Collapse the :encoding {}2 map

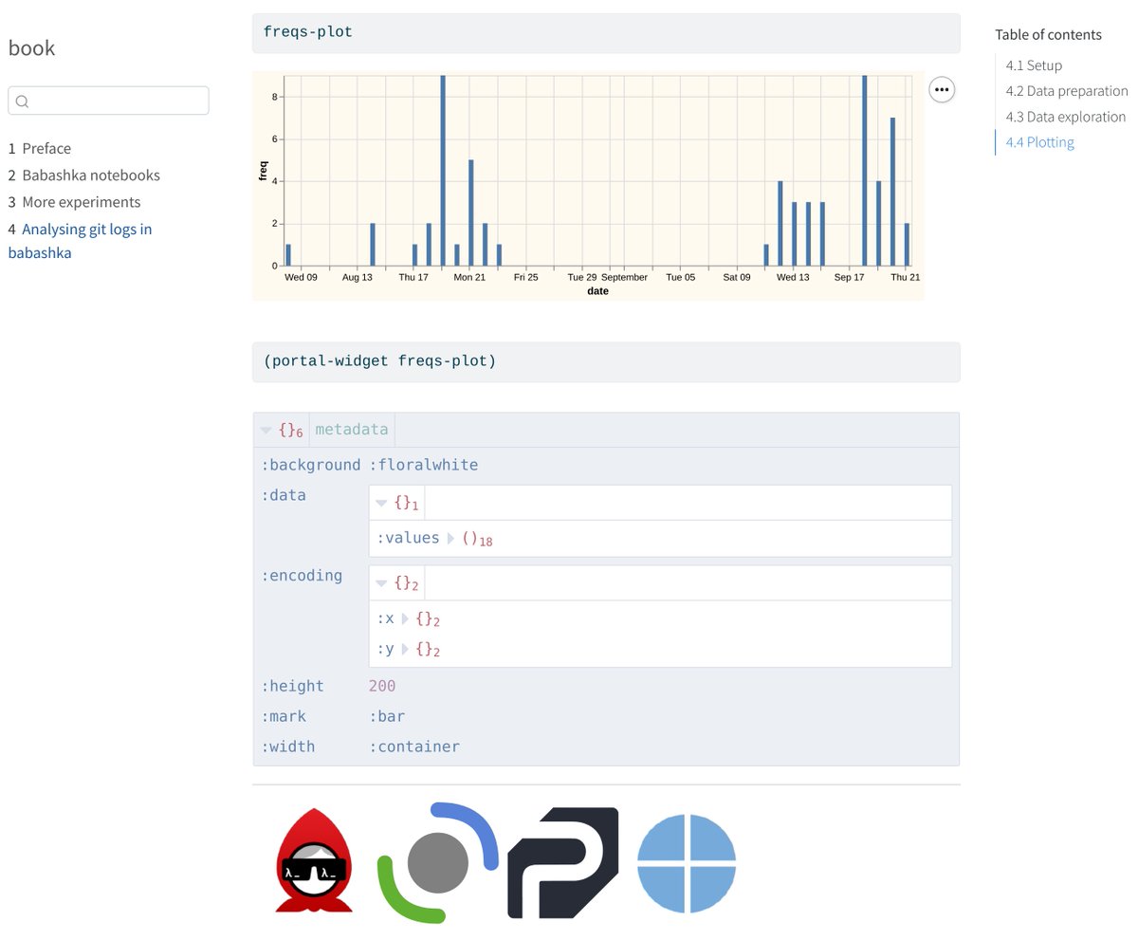pos(381,583)
